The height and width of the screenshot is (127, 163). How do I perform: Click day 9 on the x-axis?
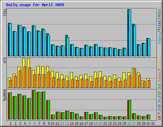[49, 124]
